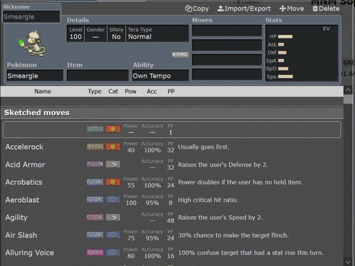Viewport: 355px width, 266px height.
Task: Choose Air Slash from the move list
Action: (x=21, y=235)
